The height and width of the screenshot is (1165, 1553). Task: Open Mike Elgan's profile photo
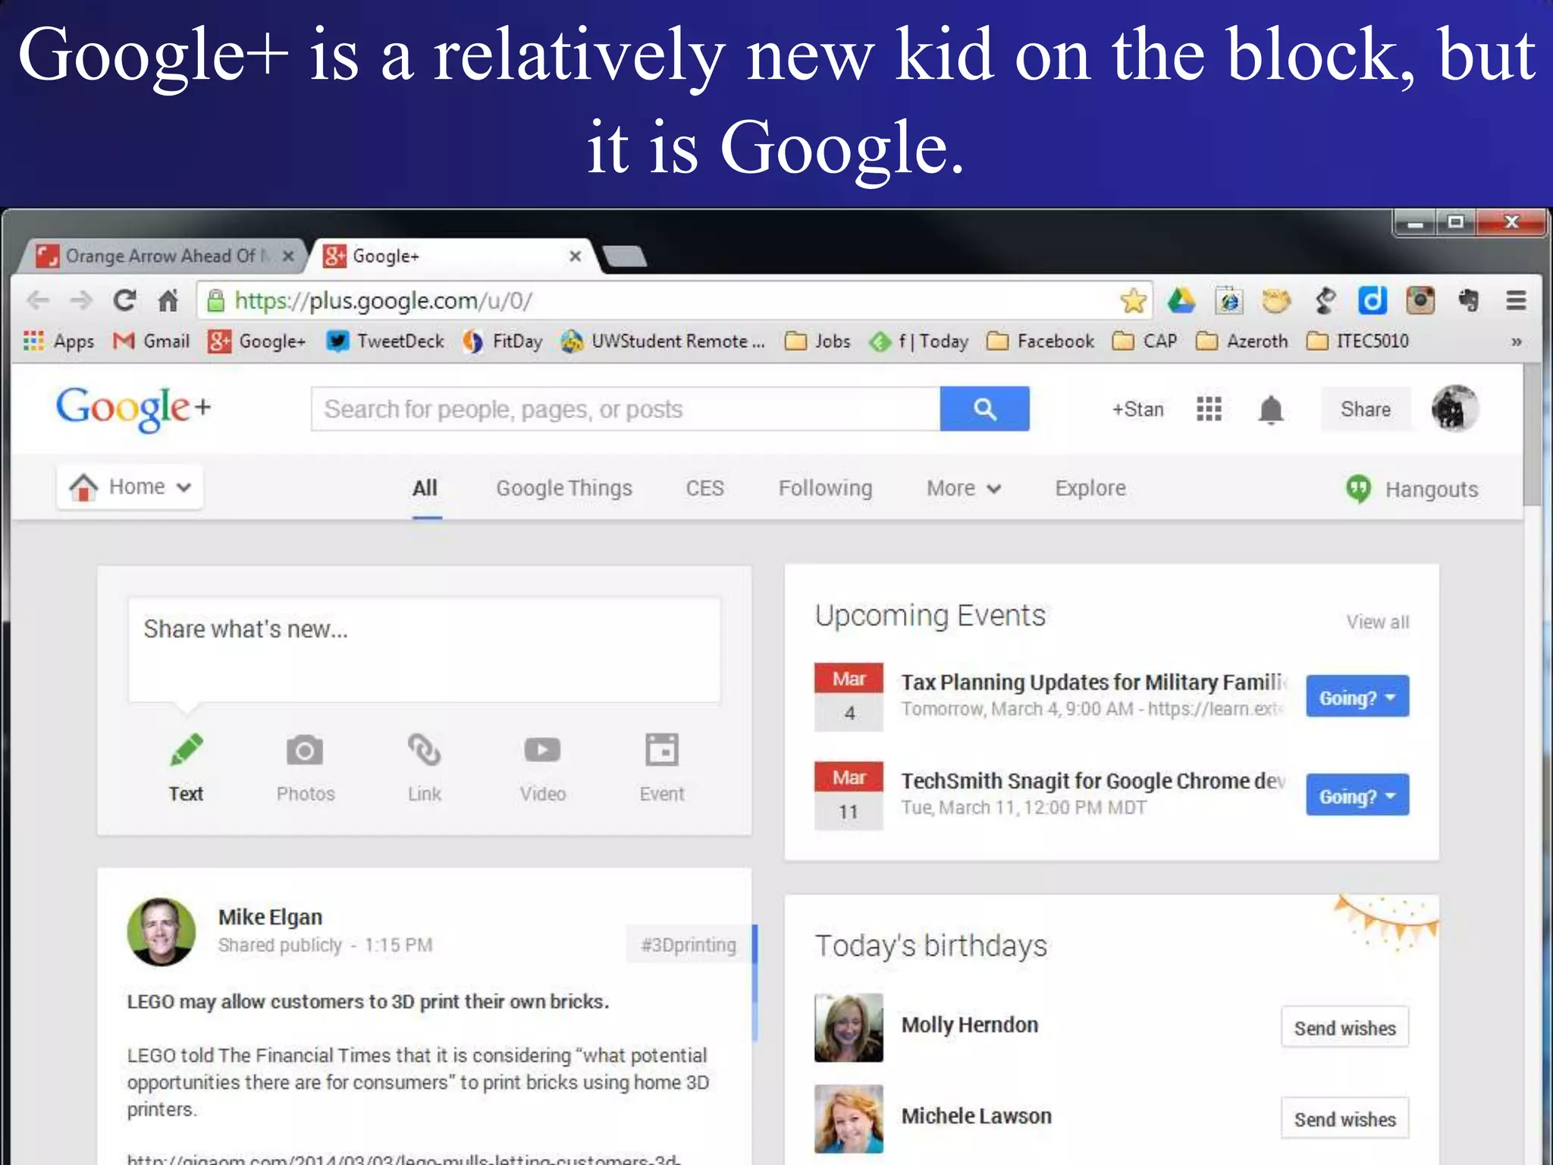pyautogui.click(x=161, y=931)
